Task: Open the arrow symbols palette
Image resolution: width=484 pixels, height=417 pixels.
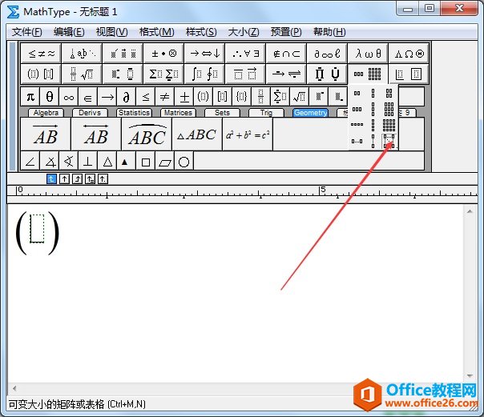Action: pyautogui.click(x=204, y=54)
